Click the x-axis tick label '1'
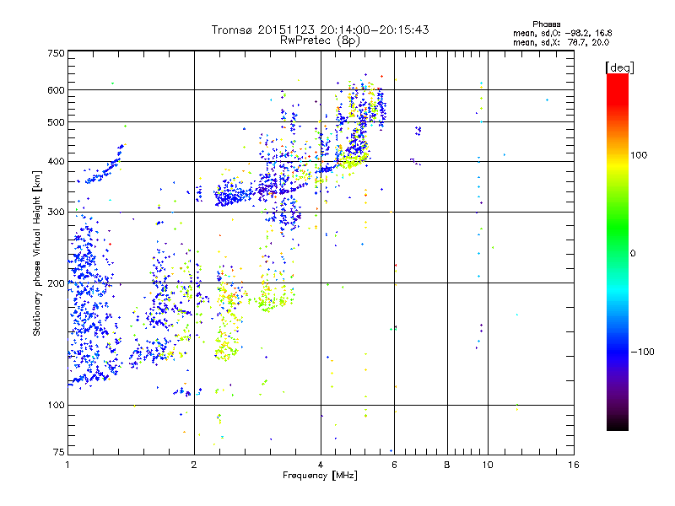Viewport: 675px width, 506px height. pos(67,465)
